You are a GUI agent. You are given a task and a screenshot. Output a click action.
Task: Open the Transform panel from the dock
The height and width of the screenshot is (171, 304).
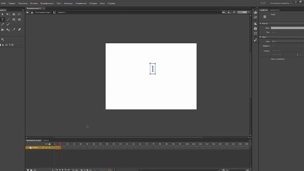point(256,33)
